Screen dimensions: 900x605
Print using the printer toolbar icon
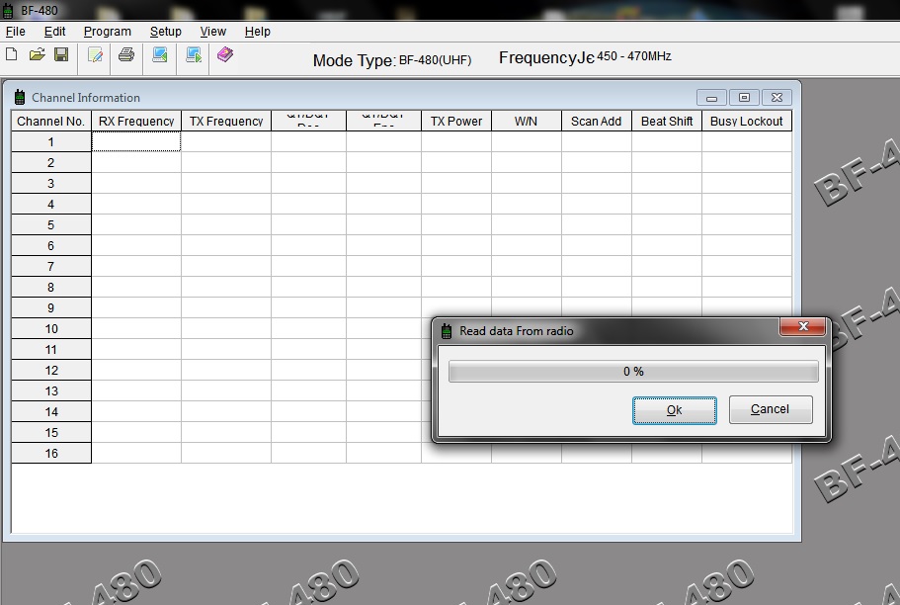(126, 55)
